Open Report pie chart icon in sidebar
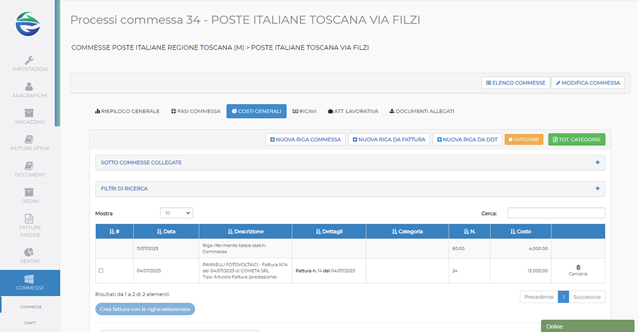 [x=29, y=252]
